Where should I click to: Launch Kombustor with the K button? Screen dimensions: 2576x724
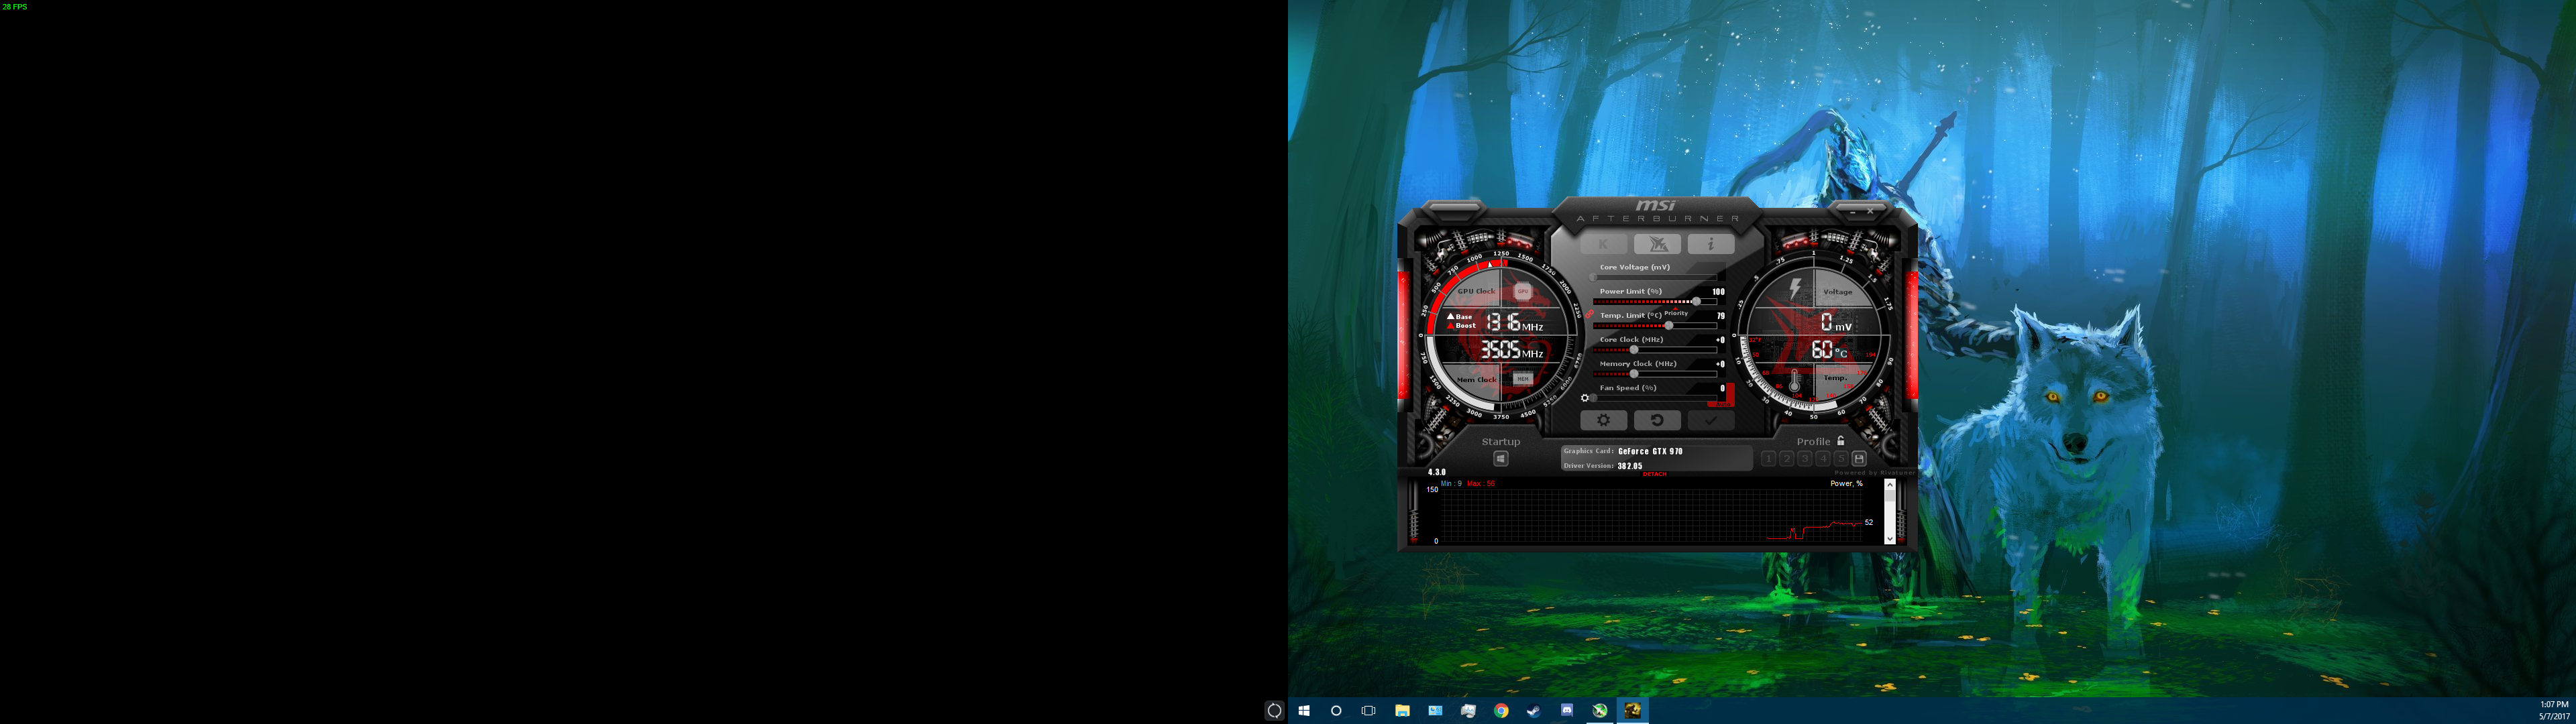tap(1604, 244)
